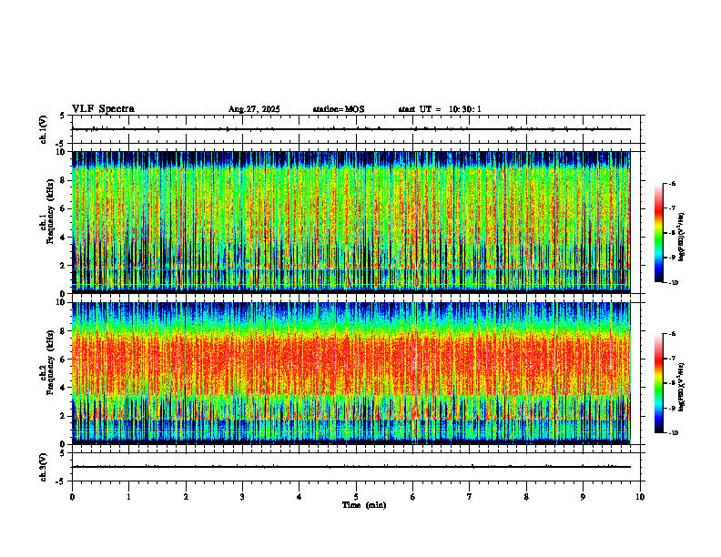Click the "-9" label on ch.2 colorbar
Screen dimensions: 721x557
point(672,408)
